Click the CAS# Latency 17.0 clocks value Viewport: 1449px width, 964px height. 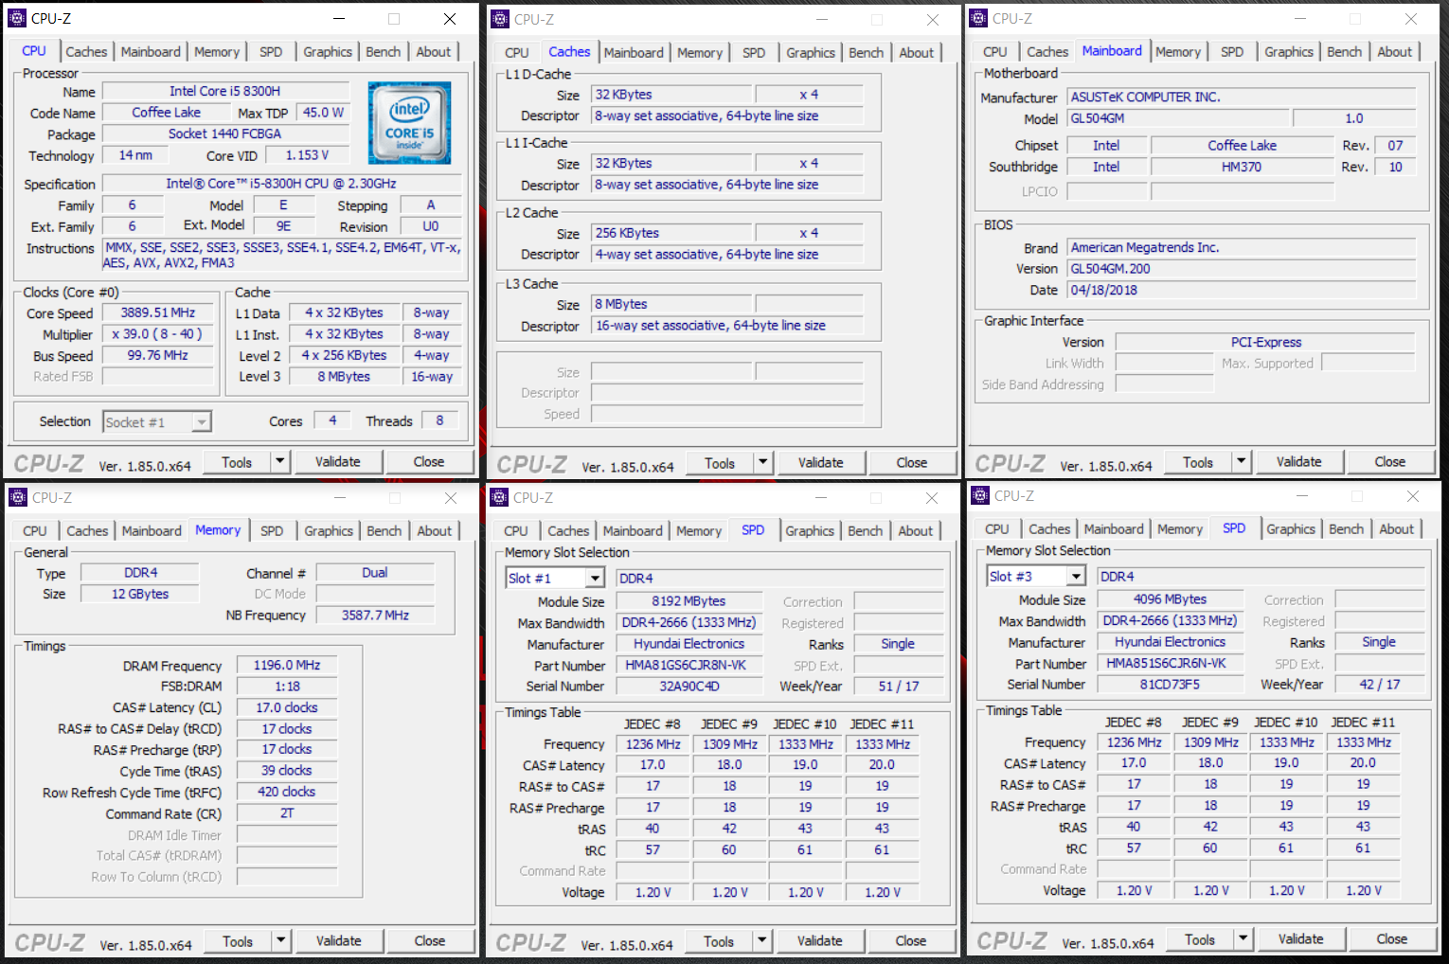(287, 707)
